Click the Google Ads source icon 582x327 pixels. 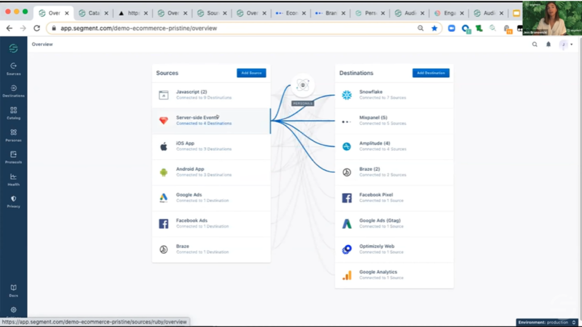163,198
